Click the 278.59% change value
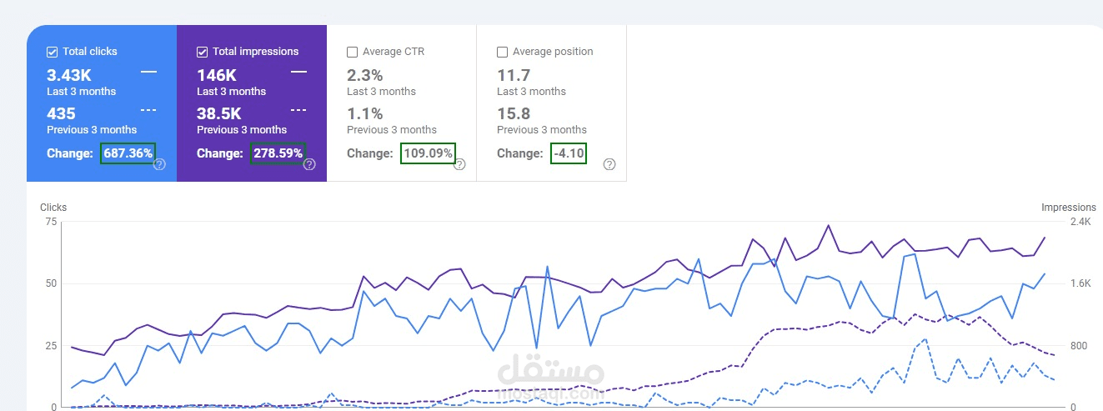 coord(278,153)
